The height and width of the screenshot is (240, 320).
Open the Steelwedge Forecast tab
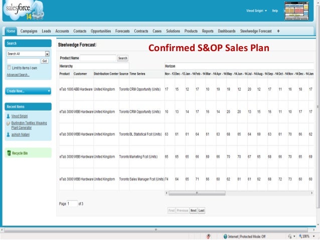256,31
